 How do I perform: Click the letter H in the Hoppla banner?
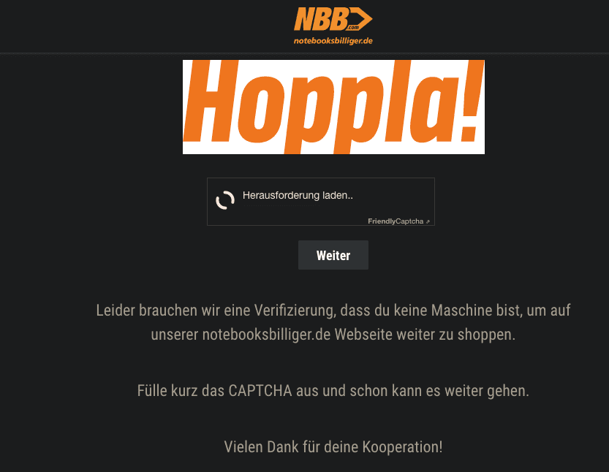[x=211, y=102]
